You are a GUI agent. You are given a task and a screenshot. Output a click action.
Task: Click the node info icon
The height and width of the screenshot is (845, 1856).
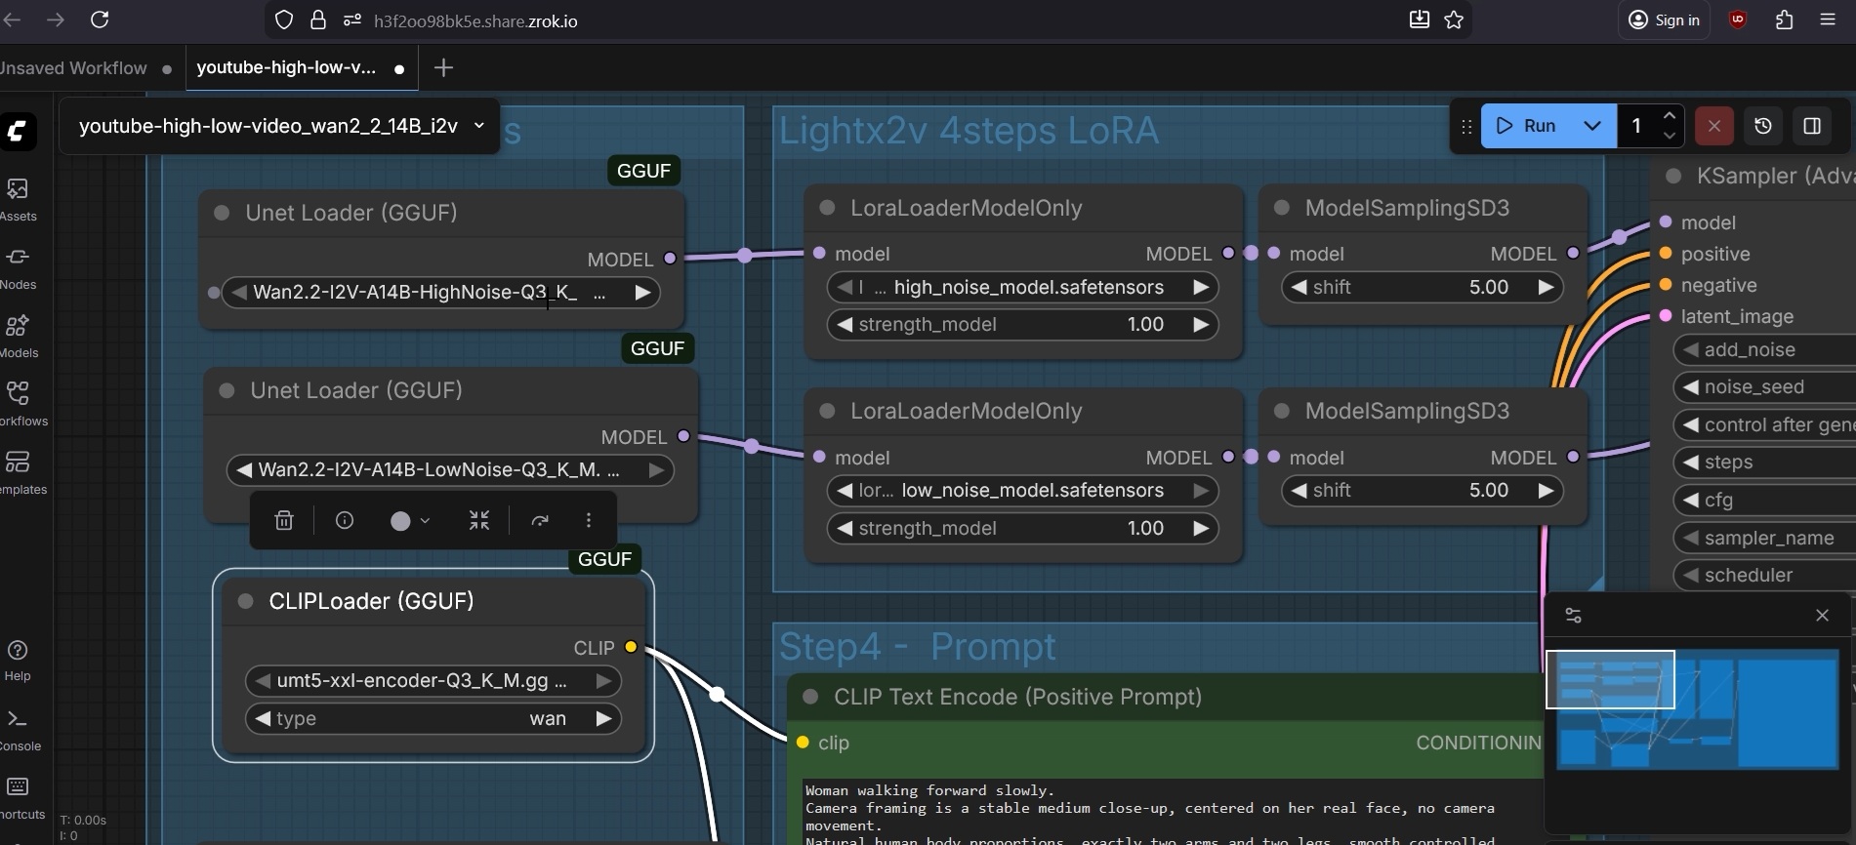pyautogui.click(x=345, y=521)
